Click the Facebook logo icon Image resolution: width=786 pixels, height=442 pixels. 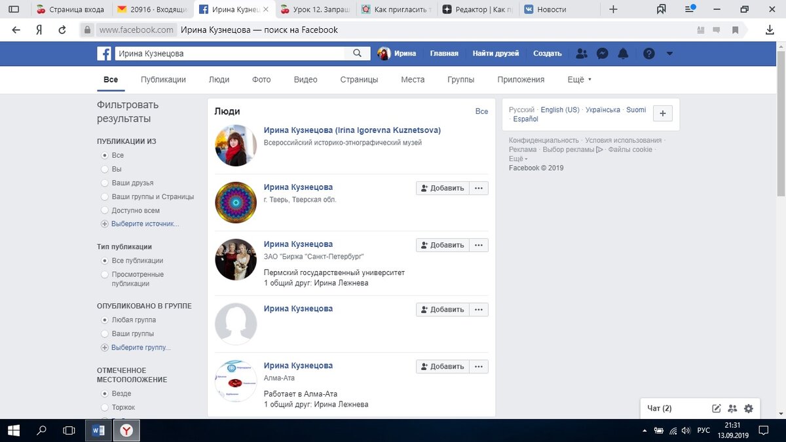104,54
